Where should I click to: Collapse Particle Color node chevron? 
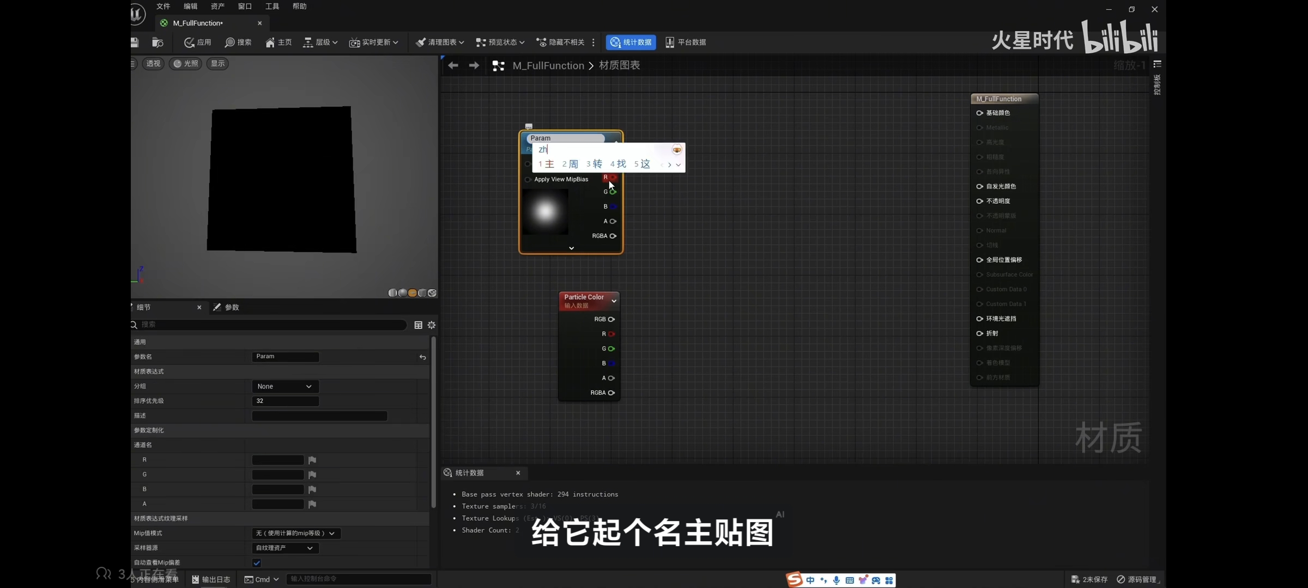[x=614, y=301]
